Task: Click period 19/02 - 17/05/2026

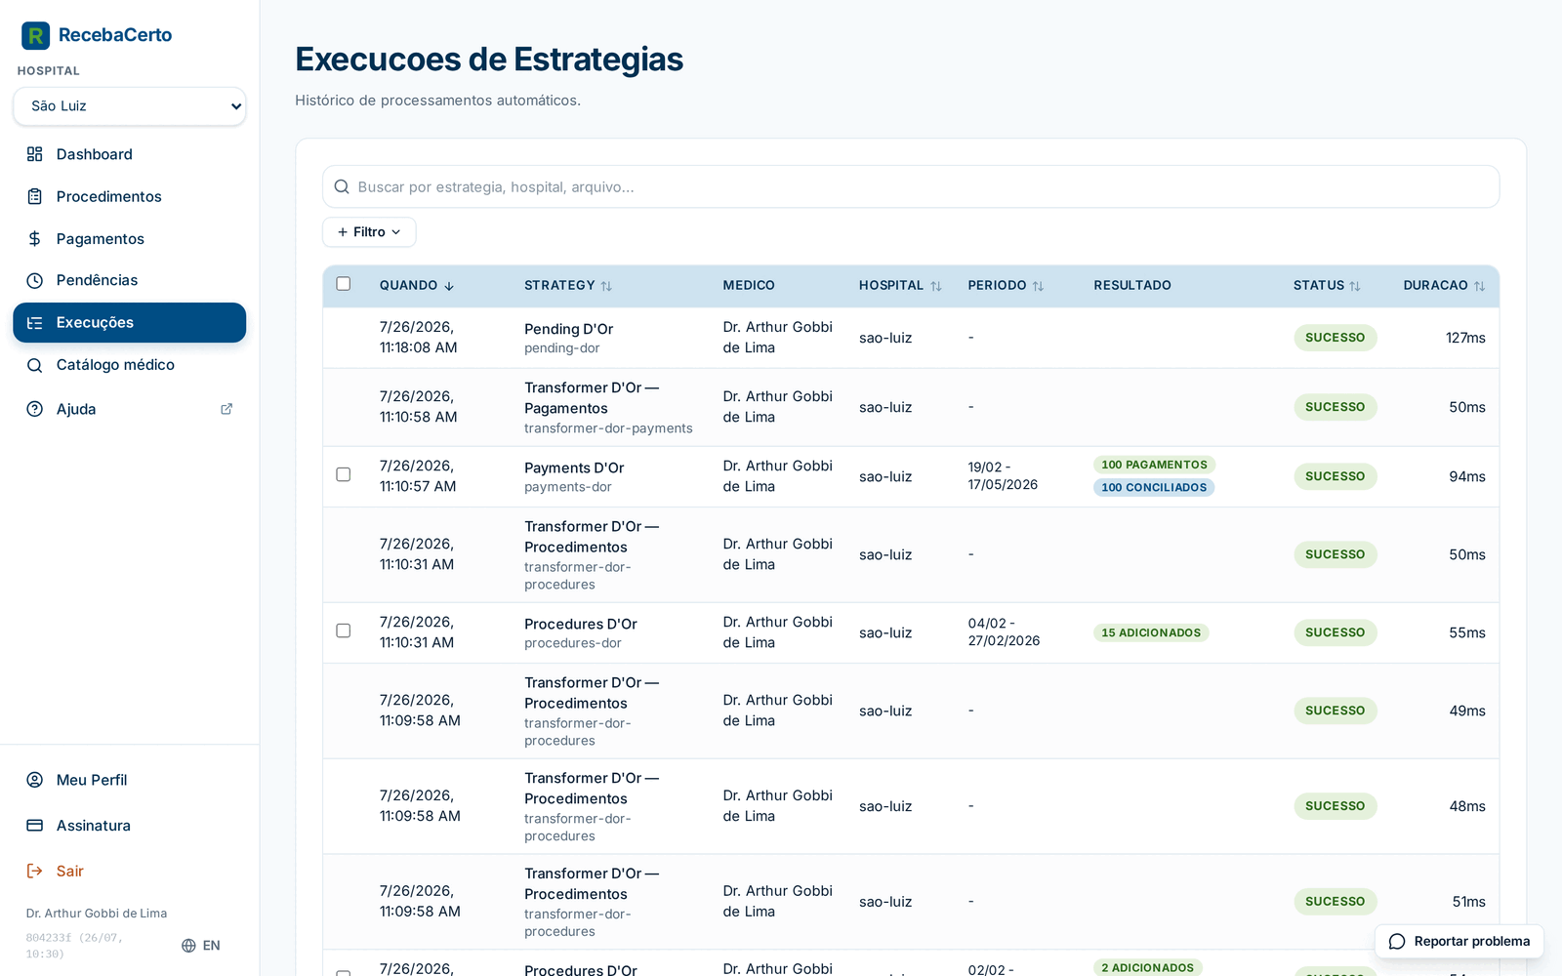Action: coord(1003,476)
